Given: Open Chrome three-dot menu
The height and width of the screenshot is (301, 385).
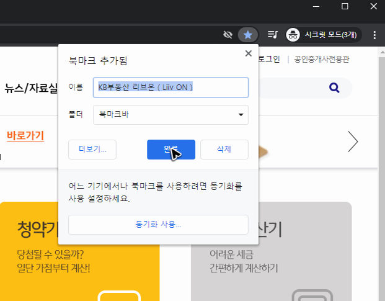Looking at the screenshot, I should [374, 35].
